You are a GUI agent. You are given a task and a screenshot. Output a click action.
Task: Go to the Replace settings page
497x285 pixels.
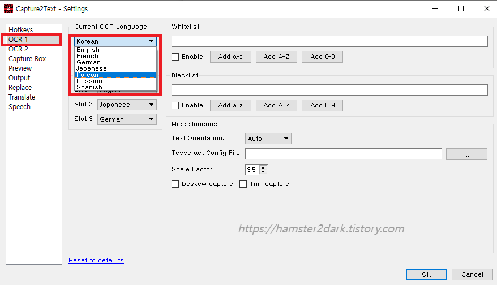coord(20,88)
